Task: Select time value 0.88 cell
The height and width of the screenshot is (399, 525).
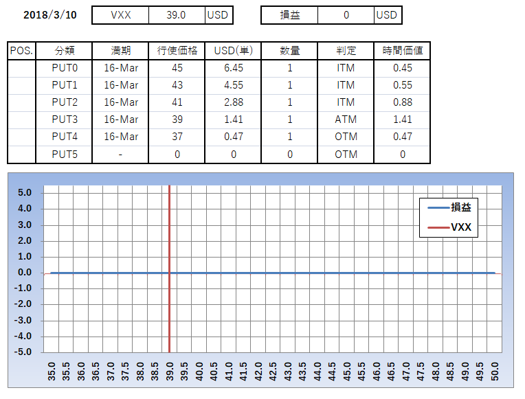Action: coord(402,102)
